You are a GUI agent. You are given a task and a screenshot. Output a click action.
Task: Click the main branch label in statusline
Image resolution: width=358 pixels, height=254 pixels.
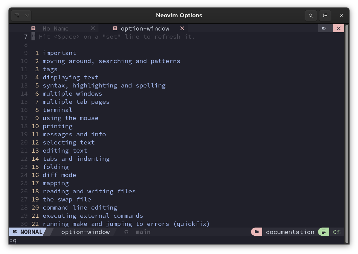click(143, 232)
